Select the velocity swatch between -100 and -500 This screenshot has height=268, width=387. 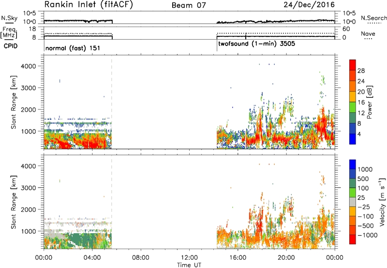click(x=353, y=221)
